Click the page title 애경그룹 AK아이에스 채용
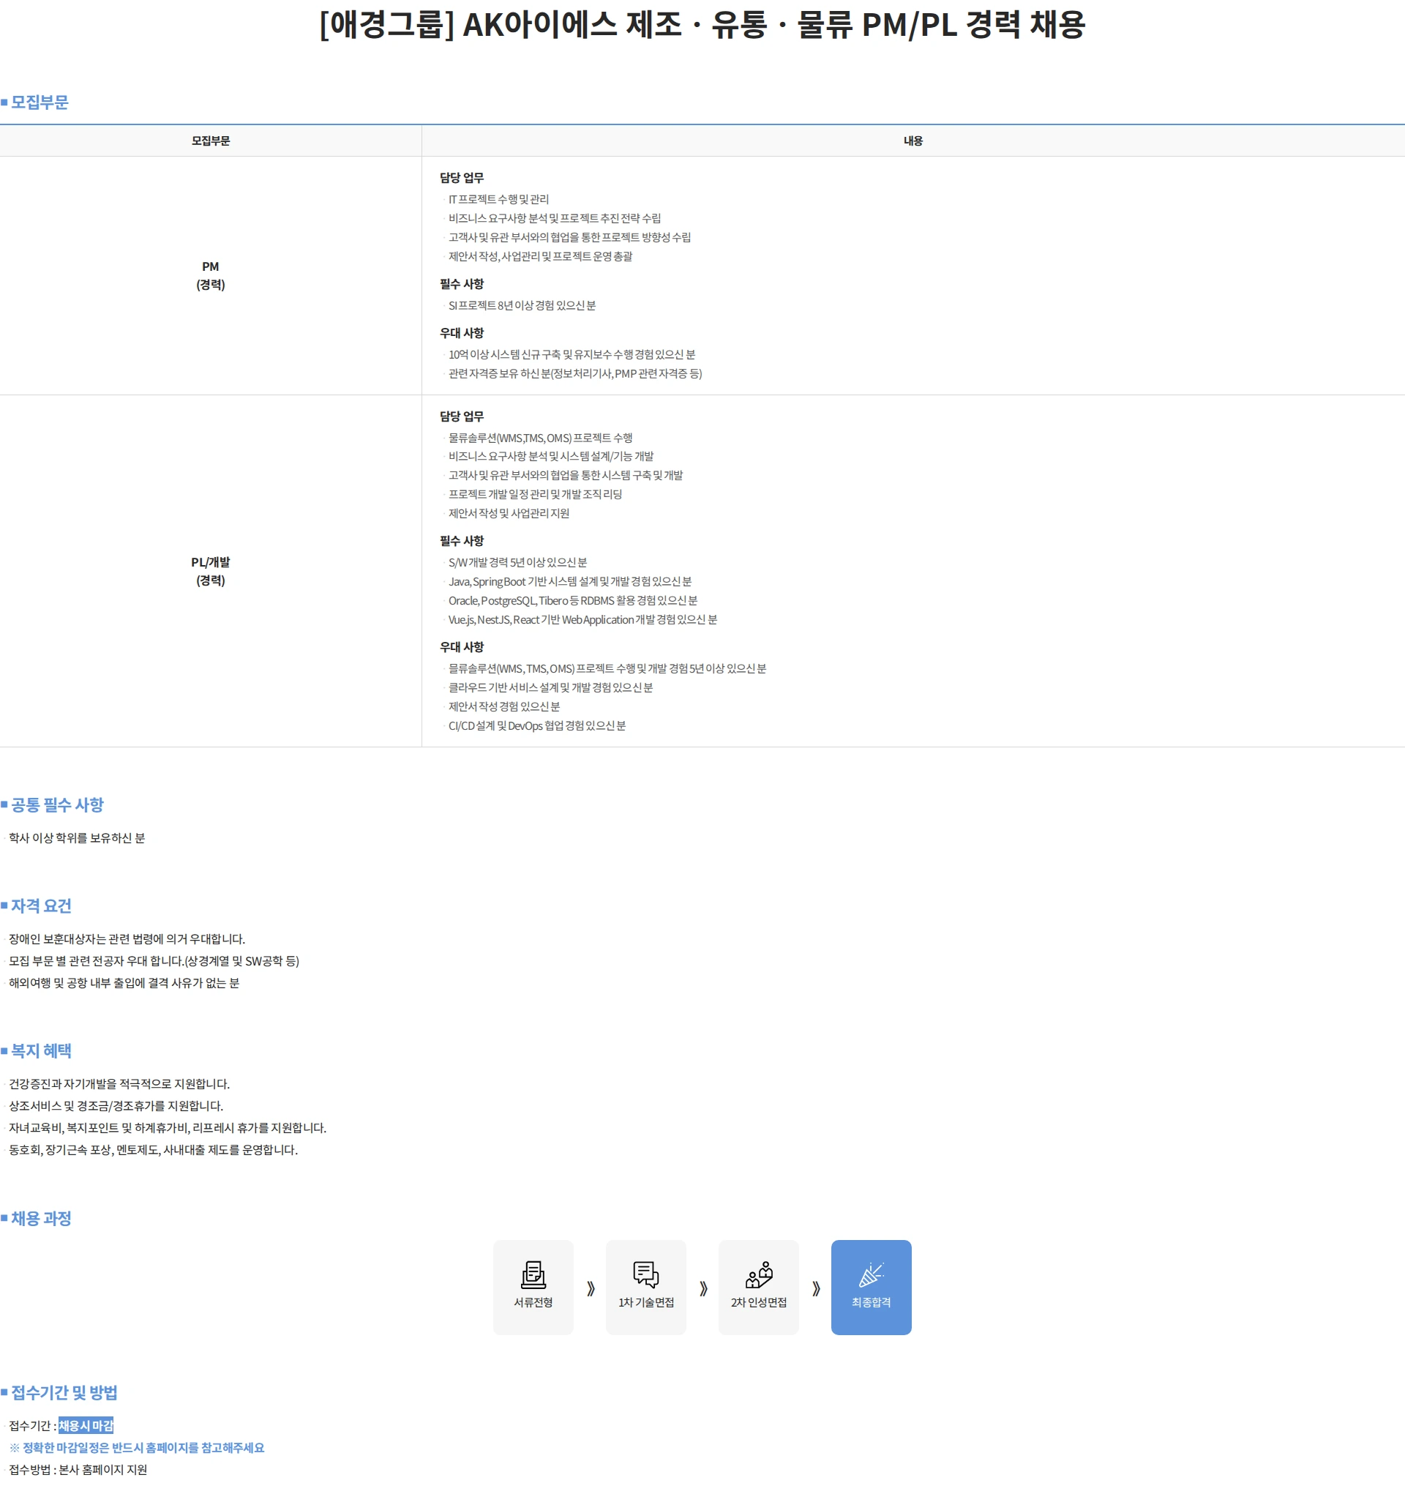The image size is (1405, 1494). coord(702,24)
